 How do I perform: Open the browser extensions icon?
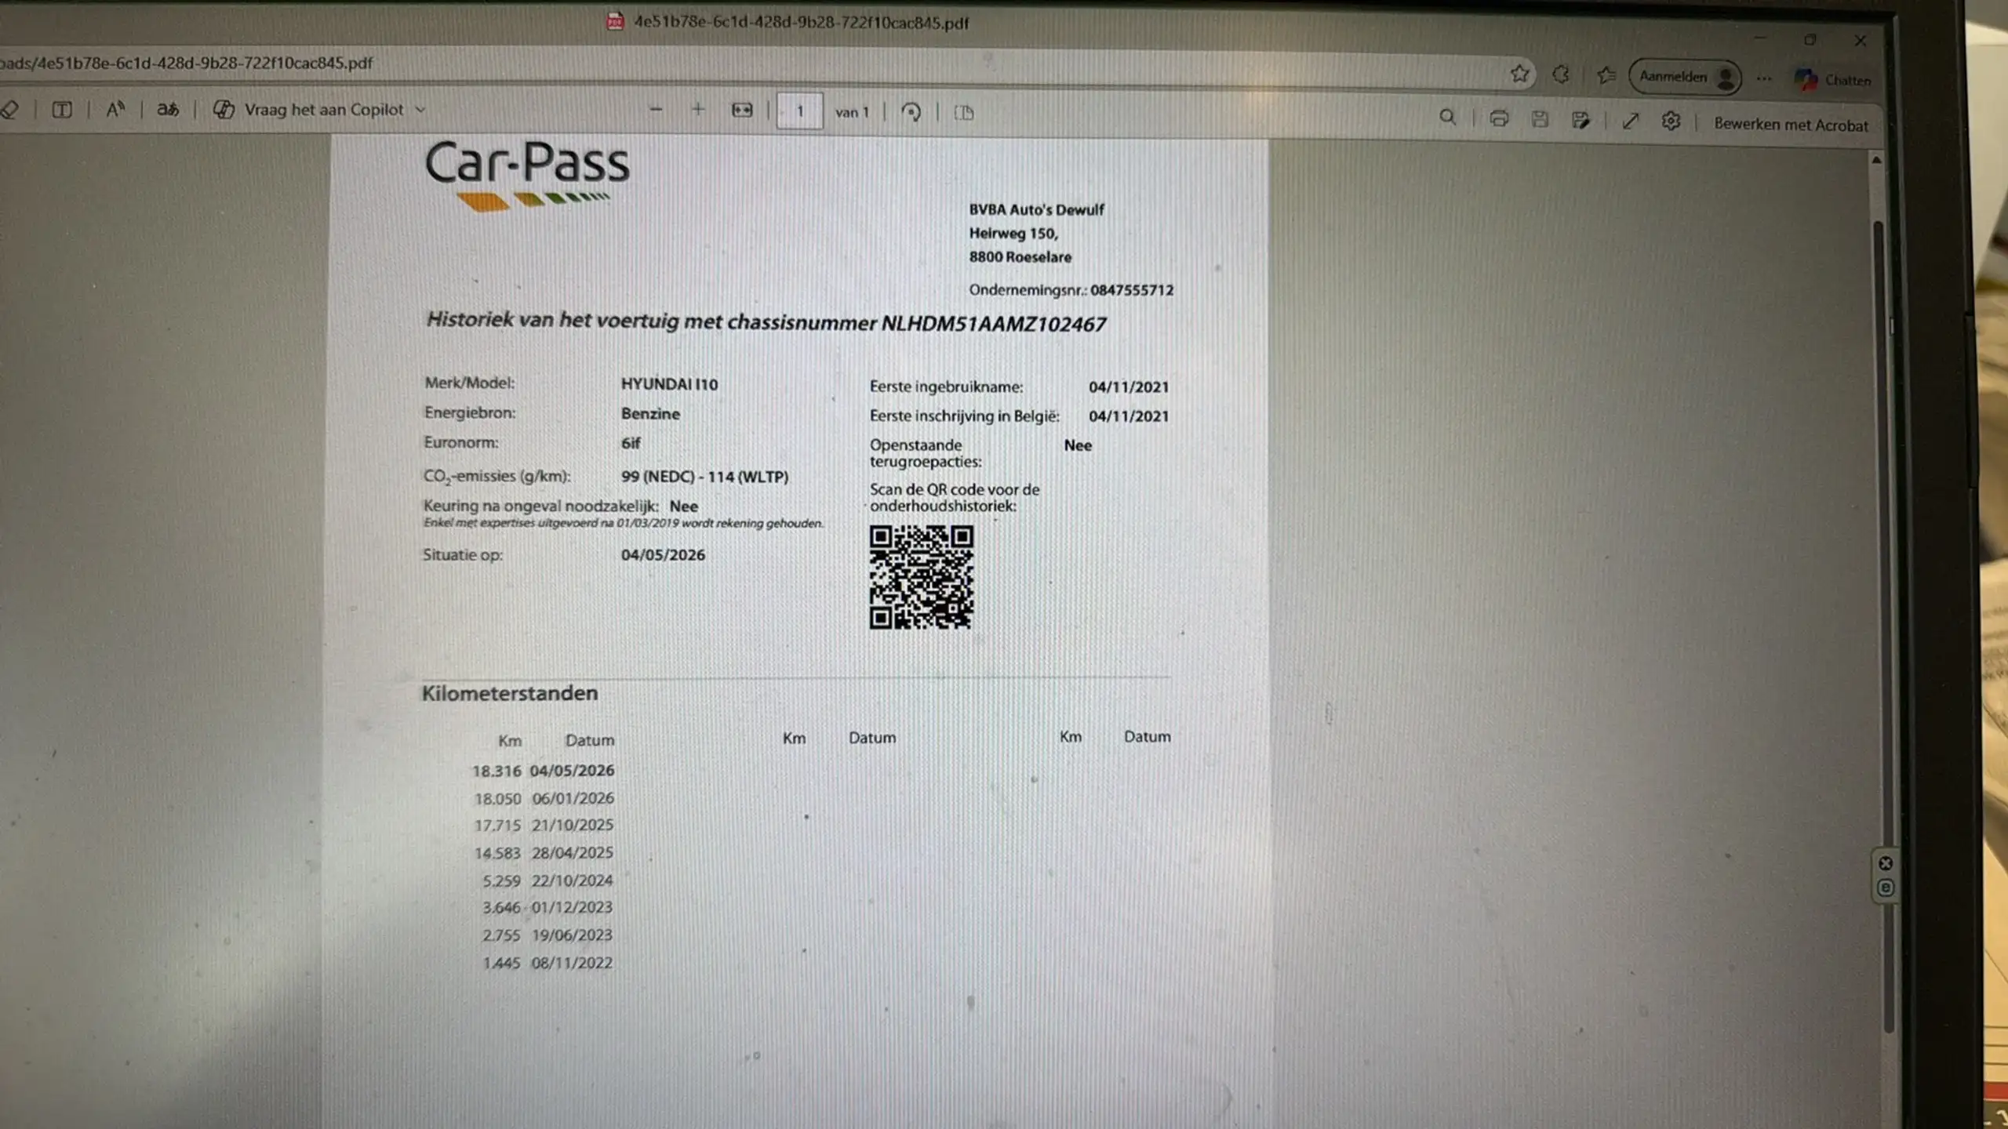[x=1561, y=74]
